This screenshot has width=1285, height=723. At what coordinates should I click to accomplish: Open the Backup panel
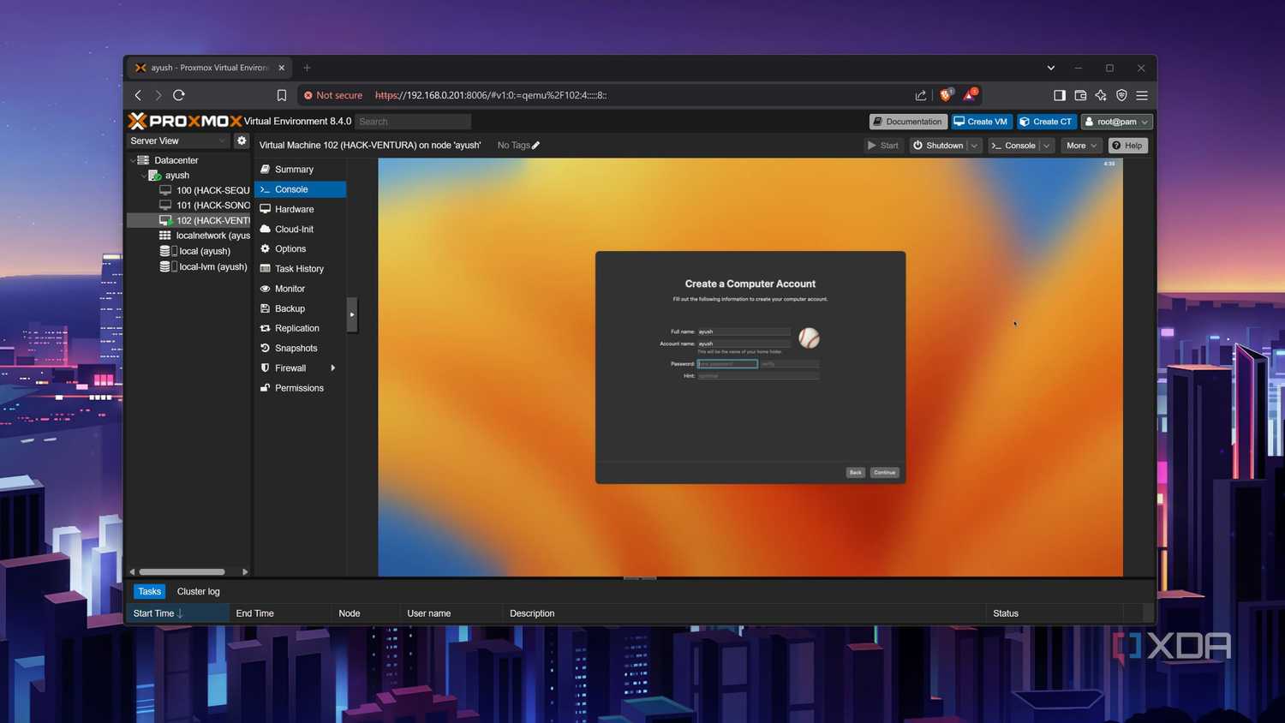(x=301, y=308)
